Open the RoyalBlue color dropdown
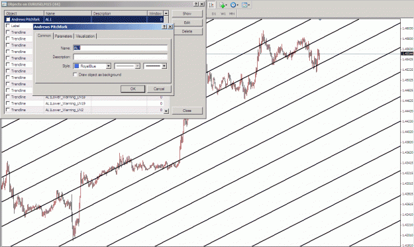This screenshot has height=247, width=414. click(108, 66)
